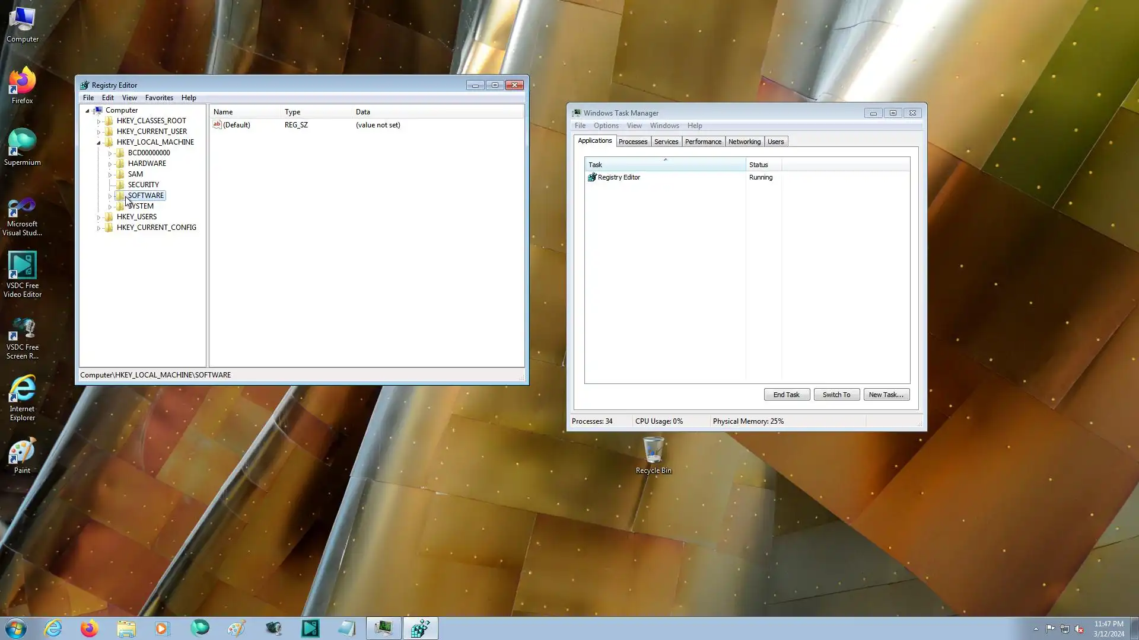Click the (Default) string value icon
This screenshot has width=1139, height=640.
[x=217, y=124]
